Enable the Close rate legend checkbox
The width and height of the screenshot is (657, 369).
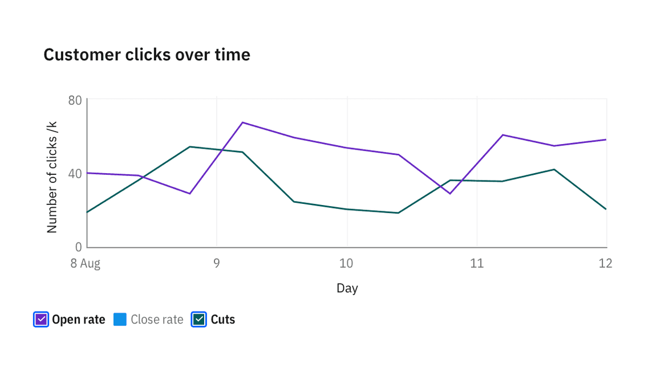(x=120, y=319)
